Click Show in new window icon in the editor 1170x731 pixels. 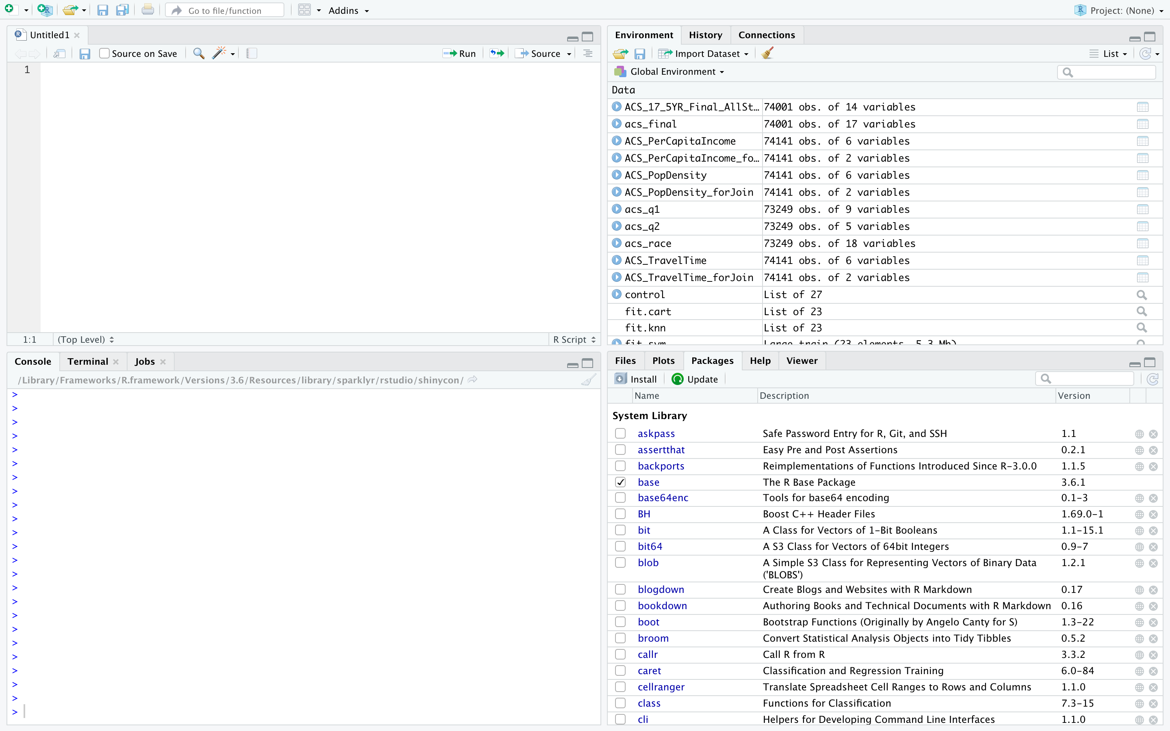(x=59, y=54)
